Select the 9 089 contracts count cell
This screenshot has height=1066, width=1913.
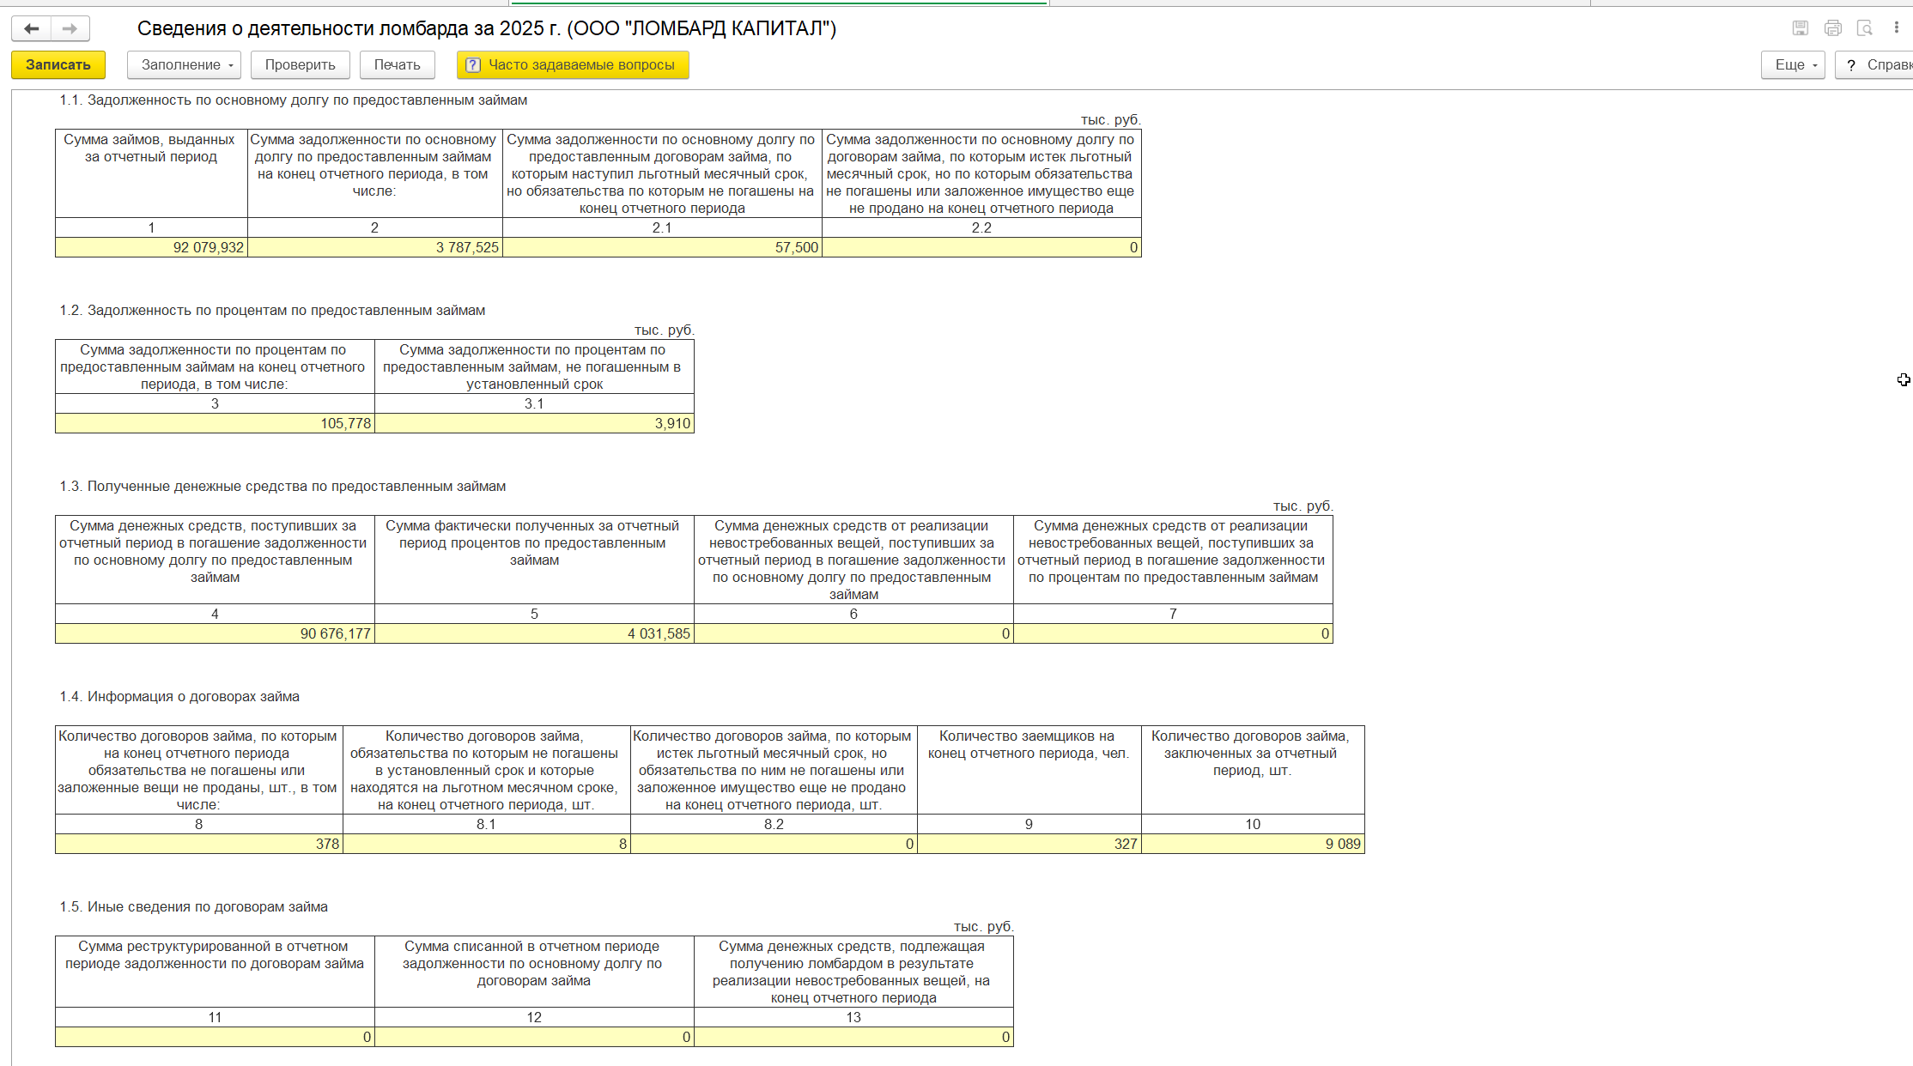pos(1252,845)
